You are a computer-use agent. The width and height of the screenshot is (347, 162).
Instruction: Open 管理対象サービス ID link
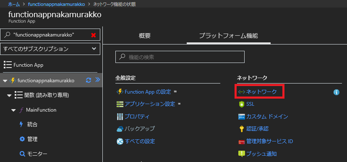coord(269,141)
